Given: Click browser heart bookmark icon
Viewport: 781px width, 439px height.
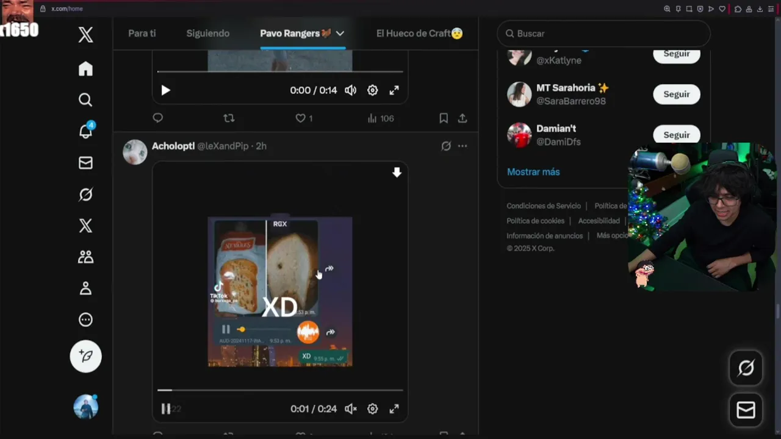Looking at the screenshot, I should (722, 9).
